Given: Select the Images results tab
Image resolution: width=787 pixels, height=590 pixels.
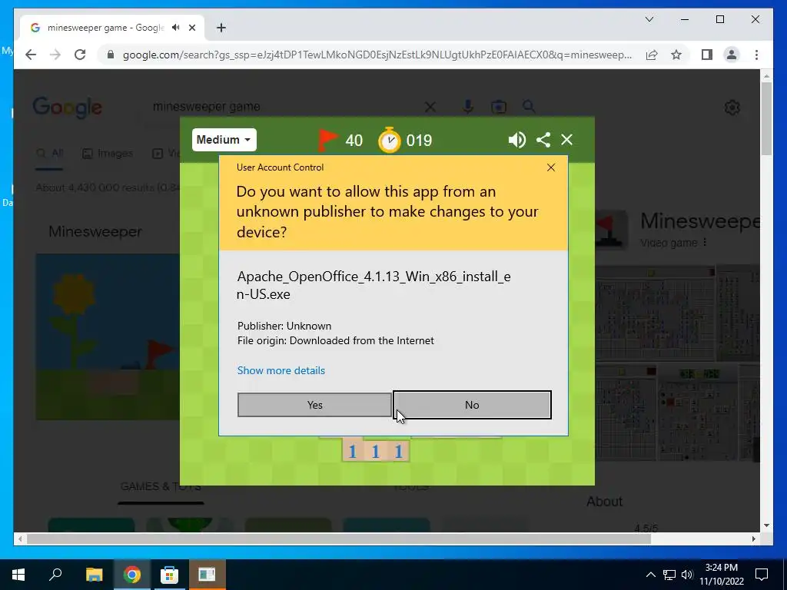Looking at the screenshot, I should click(108, 153).
